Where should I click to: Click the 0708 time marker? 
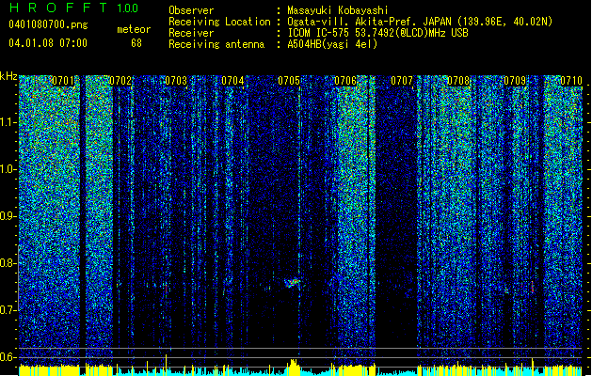(x=458, y=81)
